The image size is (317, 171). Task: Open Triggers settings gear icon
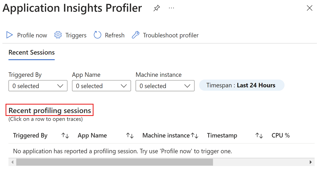[58, 35]
